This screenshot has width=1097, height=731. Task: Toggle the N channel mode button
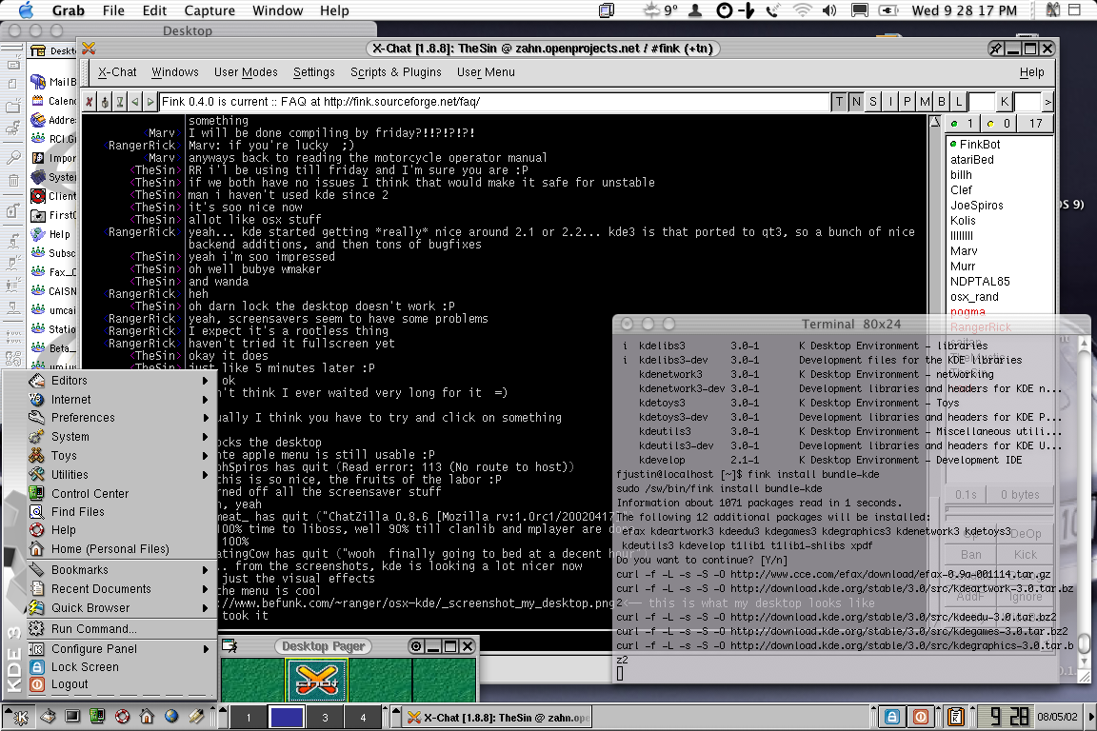click(x=856, y=102)
